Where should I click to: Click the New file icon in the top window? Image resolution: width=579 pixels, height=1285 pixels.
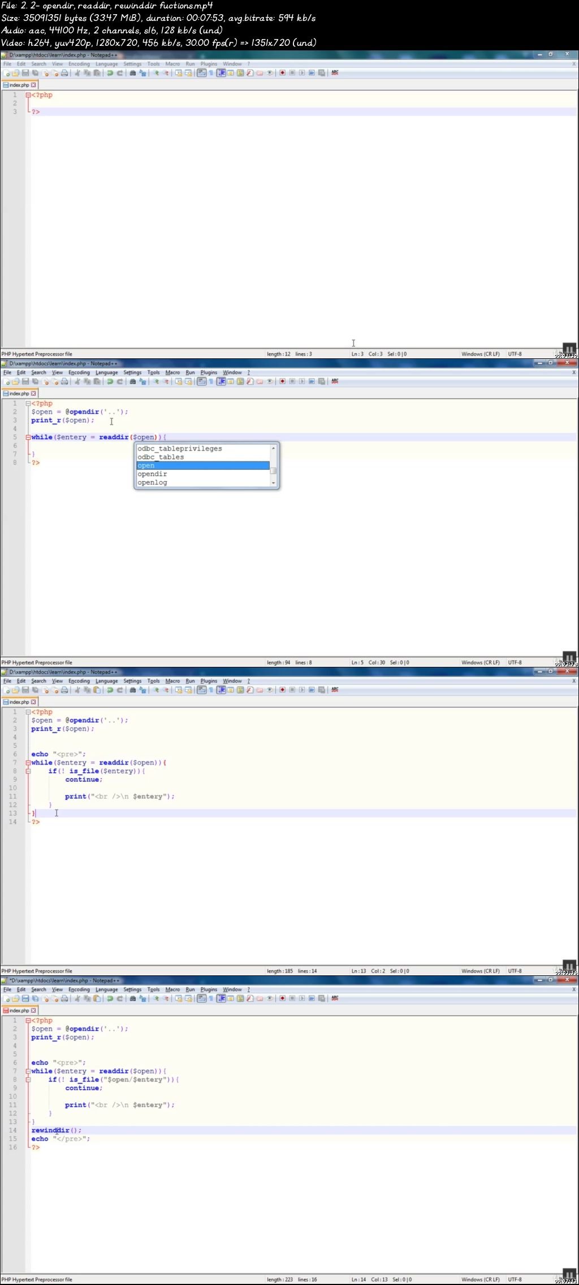click(6, 72)
